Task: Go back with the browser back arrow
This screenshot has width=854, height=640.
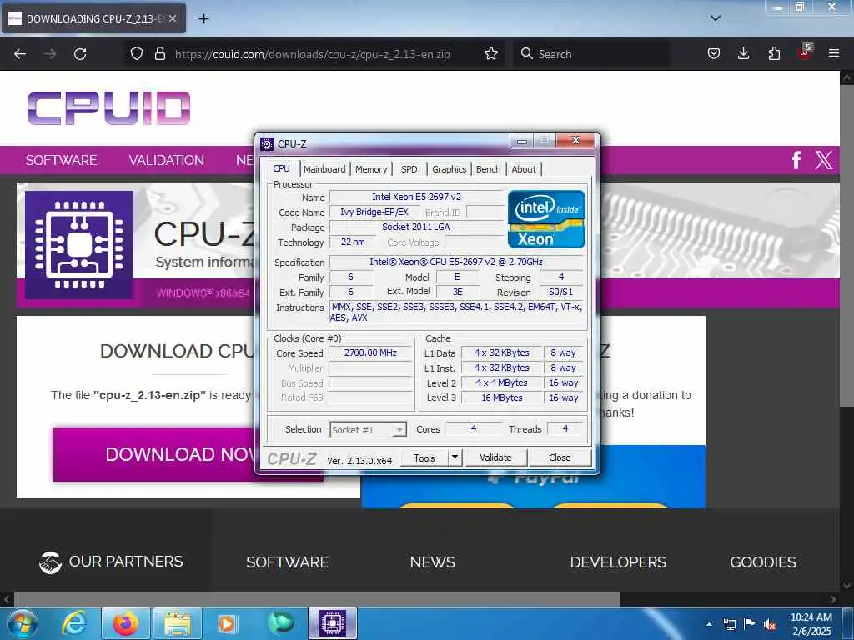Action: click(x=20, y=54)
